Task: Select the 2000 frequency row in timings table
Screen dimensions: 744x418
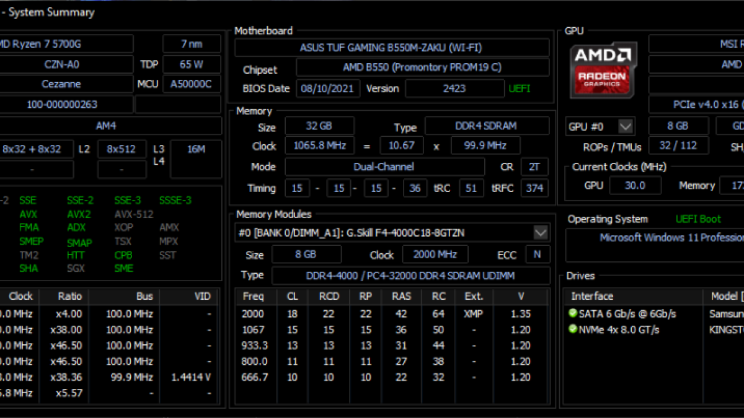Action: coord(392,314)
